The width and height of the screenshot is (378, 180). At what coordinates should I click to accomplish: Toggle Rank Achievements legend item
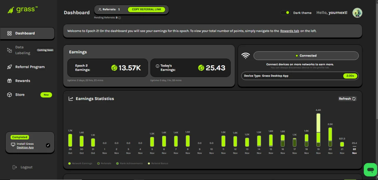[129, 163]
